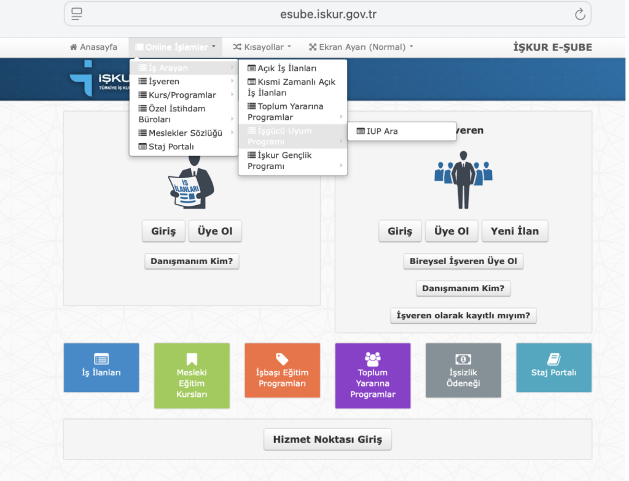629x481 pixels.
Task: Open Staj Portalı from the Online İşlemler menu
Action: tap(184, 146)
